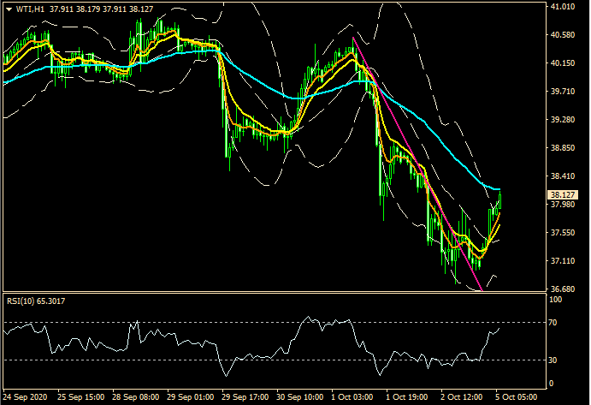This screenshot has height=405, width=591.
Task: Click the 5 Oct 05:00 time label
Action: pyautogui.click(x=518, y=398)
